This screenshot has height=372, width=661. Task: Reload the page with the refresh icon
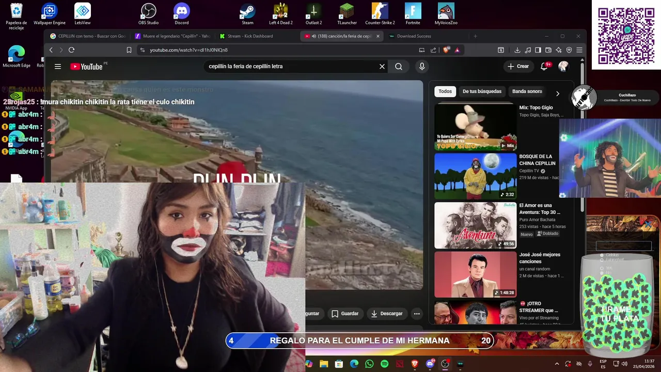coord(71,50)
